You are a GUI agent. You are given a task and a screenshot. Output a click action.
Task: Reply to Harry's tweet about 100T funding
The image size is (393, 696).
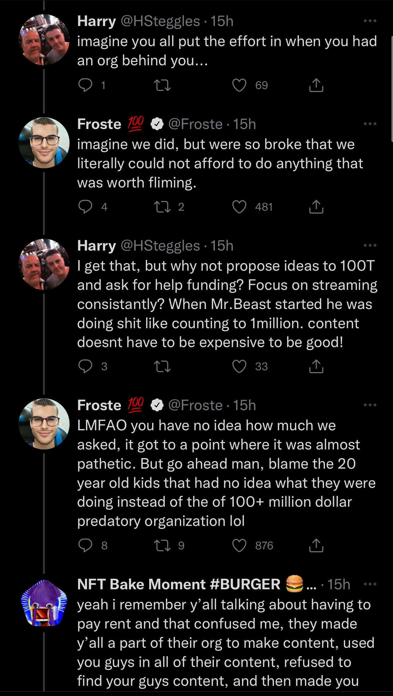click(x=85, y=366)
